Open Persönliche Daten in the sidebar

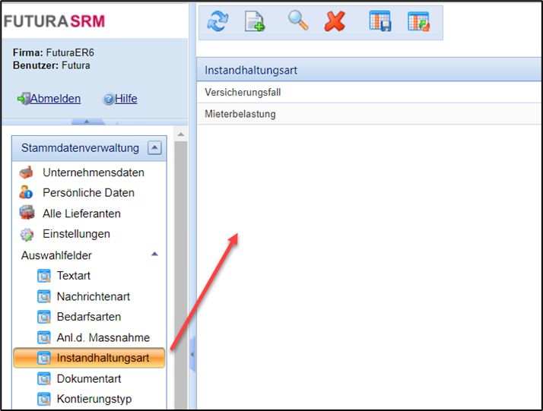pyautogui.click(x=88, y=193)
